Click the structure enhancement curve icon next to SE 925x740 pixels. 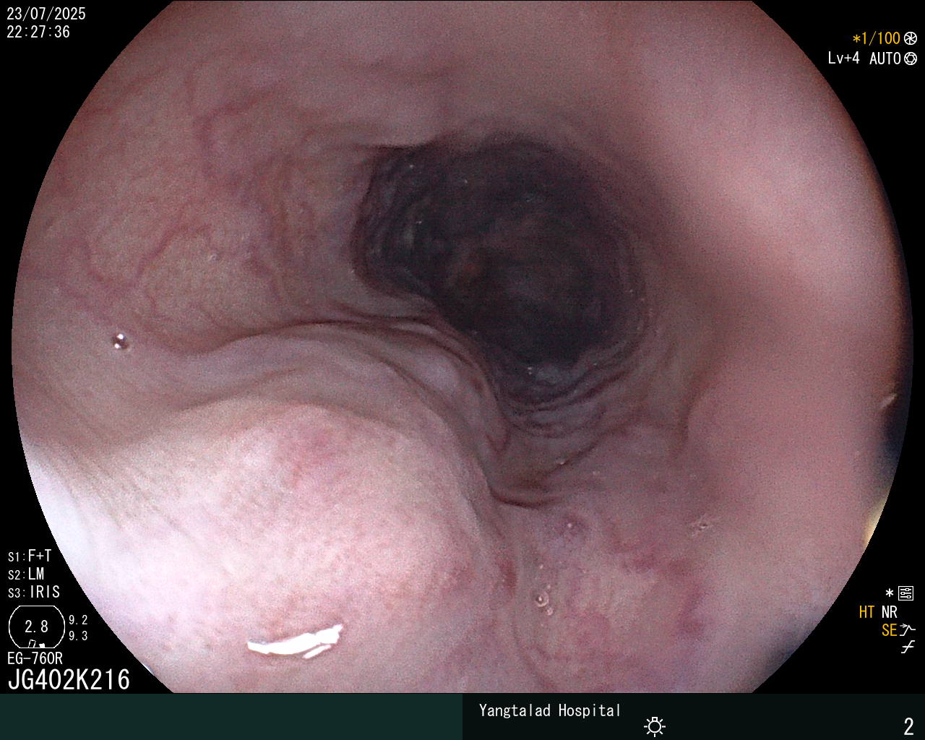click(908, 630)
